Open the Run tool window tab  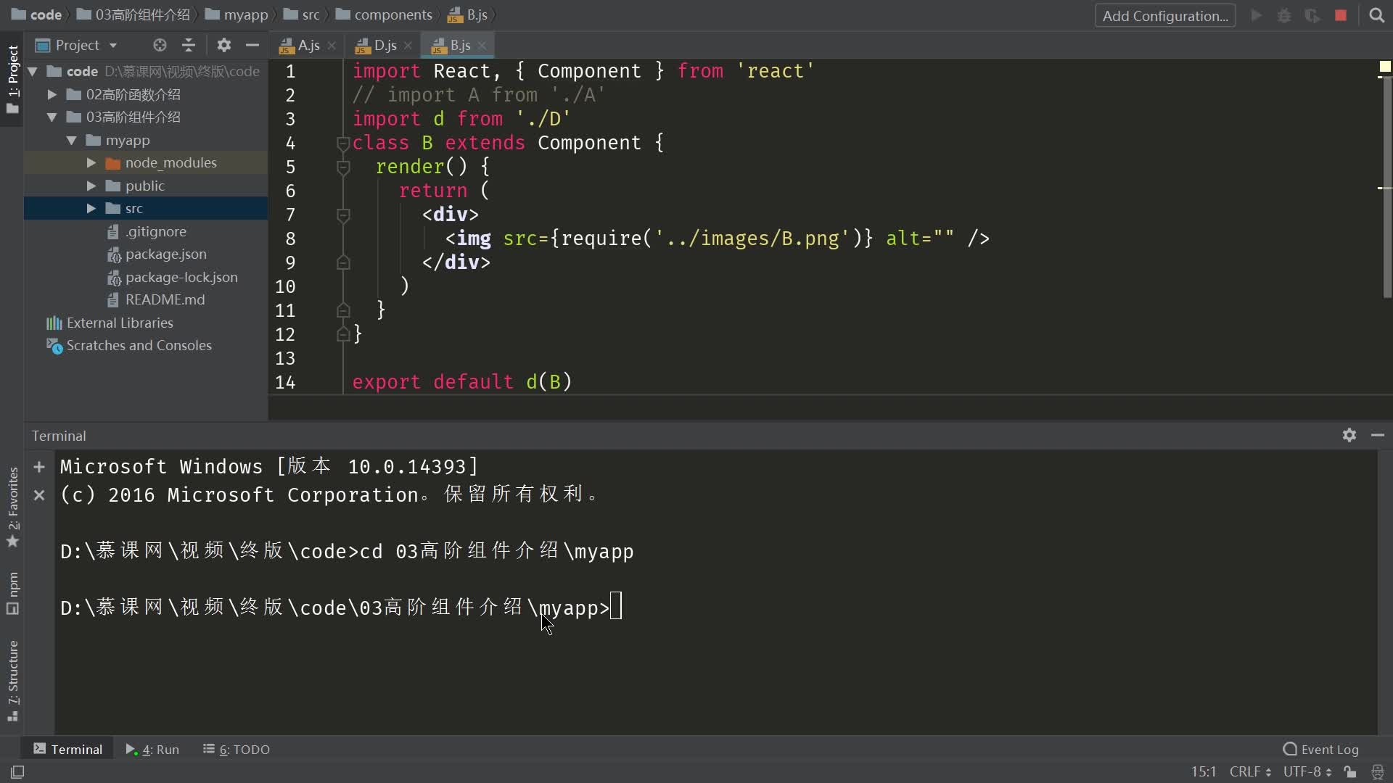point(152,750)
